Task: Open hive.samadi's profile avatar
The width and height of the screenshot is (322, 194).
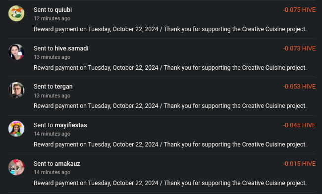Action: coord(16,52)
